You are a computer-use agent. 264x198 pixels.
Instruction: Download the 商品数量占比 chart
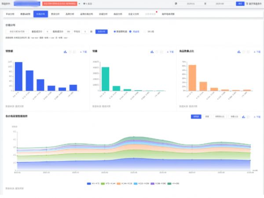tap(257, 51)
